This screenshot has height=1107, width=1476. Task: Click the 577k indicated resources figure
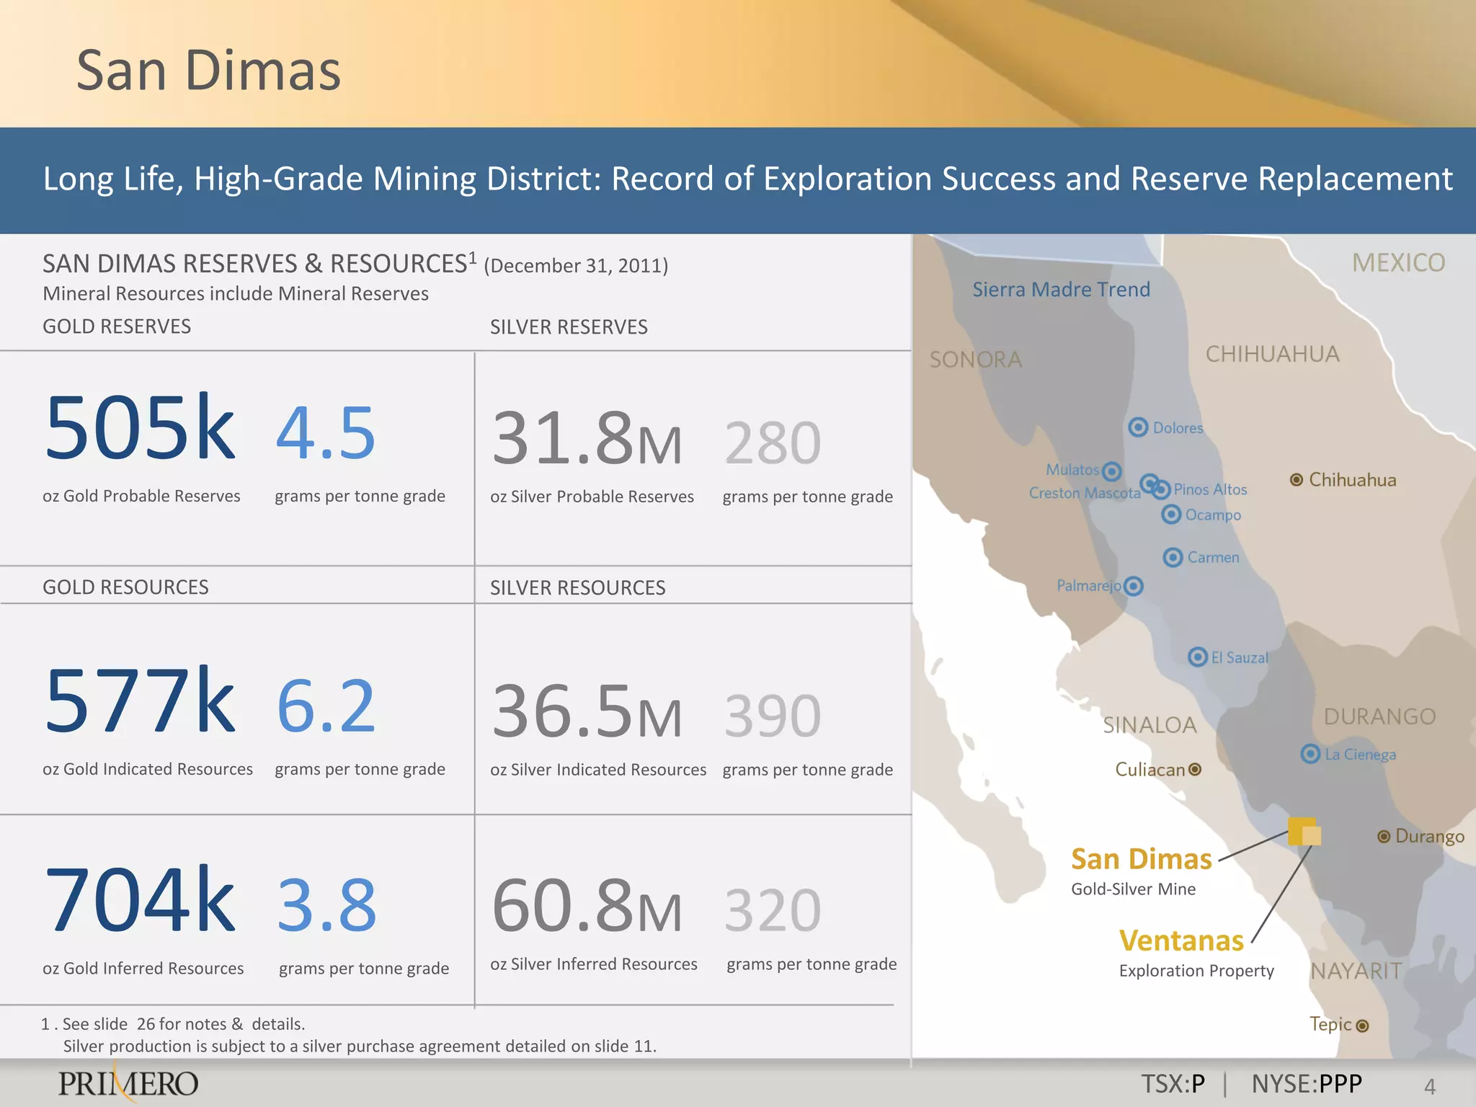[x=140, y=701]
